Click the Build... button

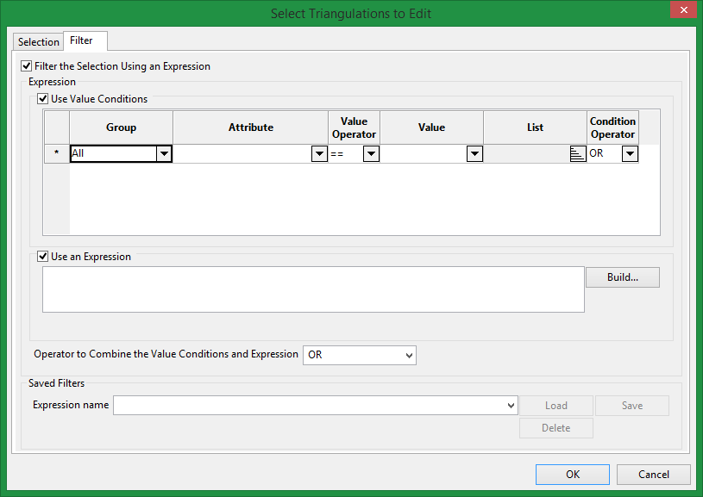pyautogui.click(x=622, y=277)
